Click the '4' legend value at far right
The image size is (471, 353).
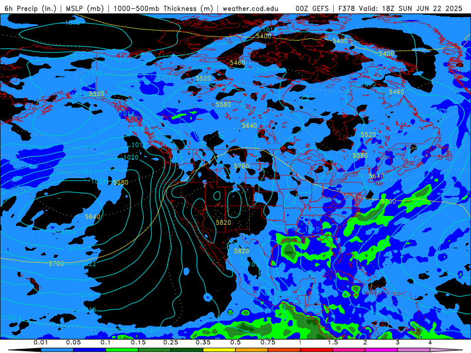coord(430,342)
